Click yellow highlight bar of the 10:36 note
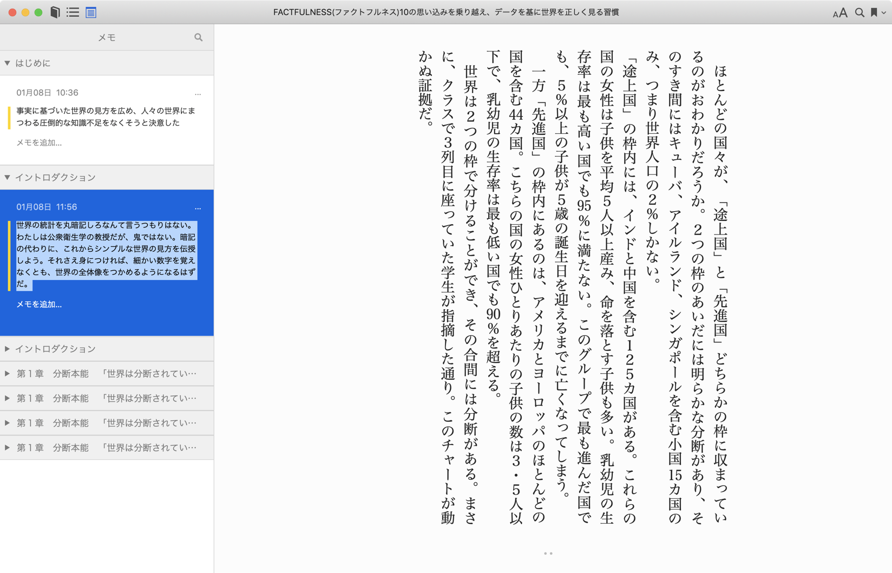Image resolution: width=892 pixels, height=573 pixels. pos(9,117)
